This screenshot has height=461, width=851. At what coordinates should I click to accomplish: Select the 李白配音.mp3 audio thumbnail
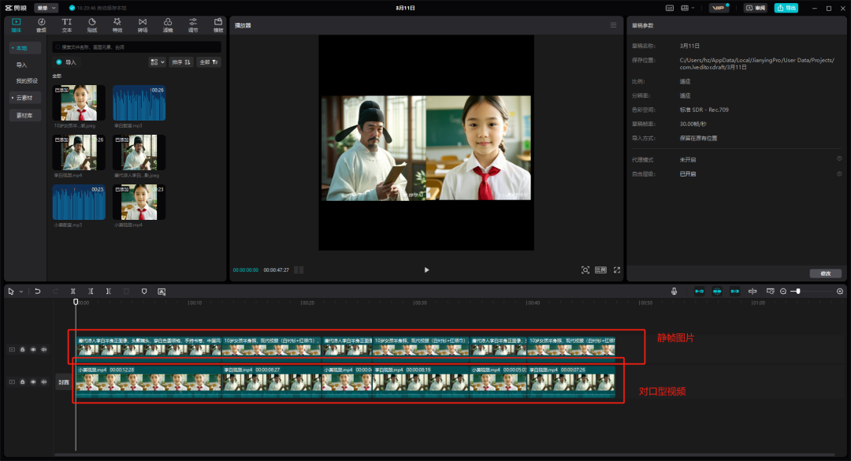[x=139, y=103]
